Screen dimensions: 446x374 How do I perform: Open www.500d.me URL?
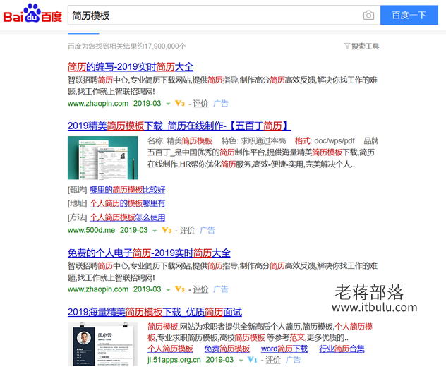[x=91, y=230]
